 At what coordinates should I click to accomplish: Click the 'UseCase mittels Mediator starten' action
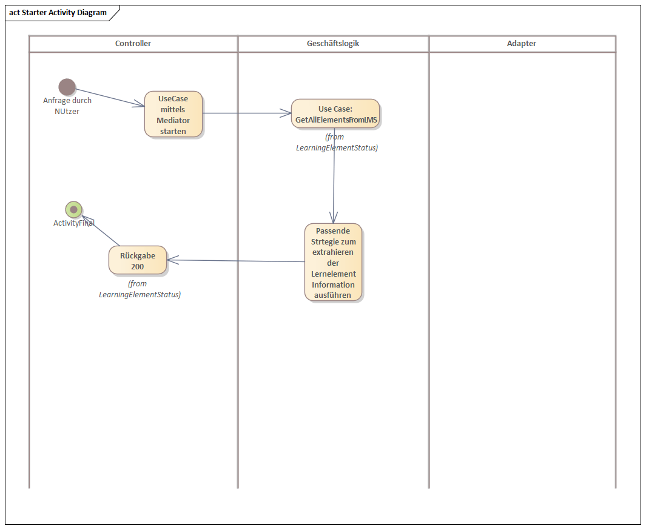(173, 115)
